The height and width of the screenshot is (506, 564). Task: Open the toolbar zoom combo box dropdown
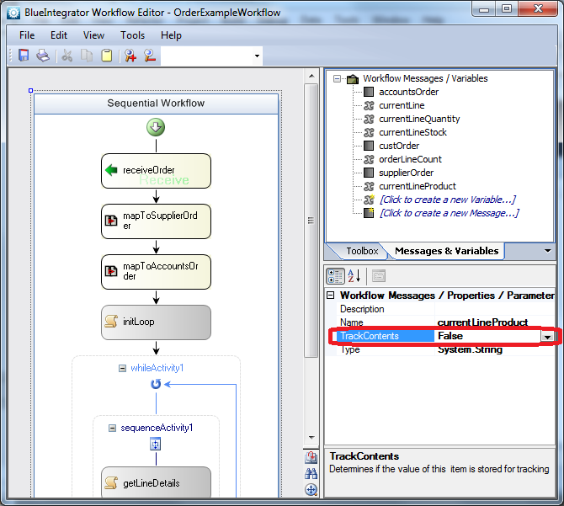[x=257, y=56]
